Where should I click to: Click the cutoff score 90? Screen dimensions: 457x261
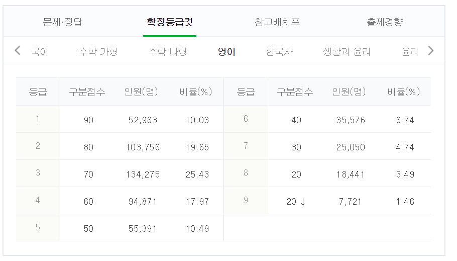(x=88, y=120)
